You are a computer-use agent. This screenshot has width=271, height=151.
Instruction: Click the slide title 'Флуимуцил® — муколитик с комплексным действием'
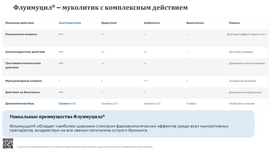pyautogui.click(x=101, y=8)
